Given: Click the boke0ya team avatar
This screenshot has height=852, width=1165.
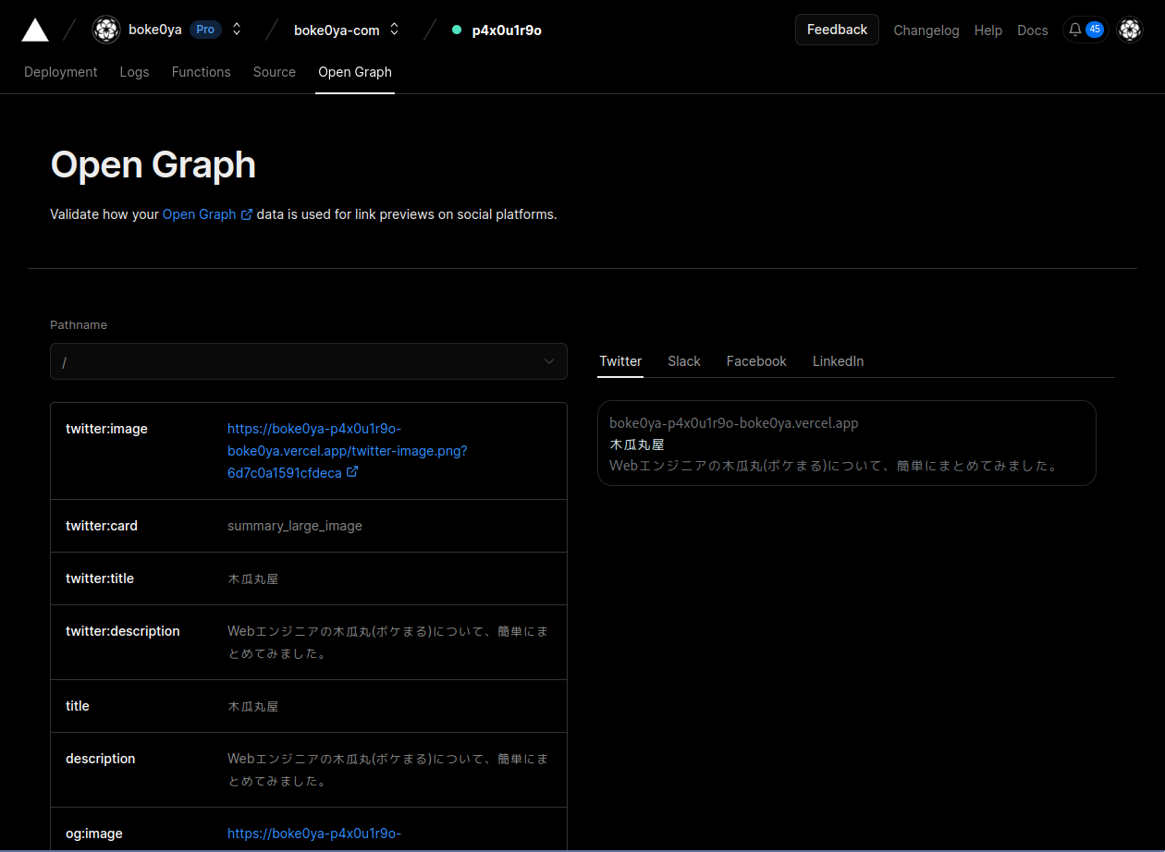Looking at the screenshot, I should click(x=106, y=29).
